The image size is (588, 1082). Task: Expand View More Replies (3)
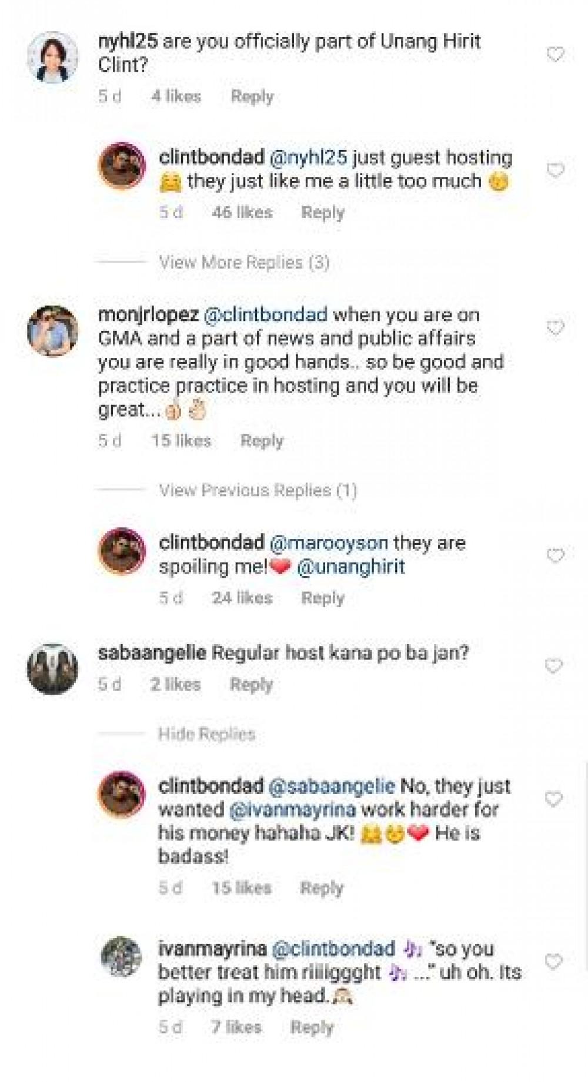pos(244,262)
